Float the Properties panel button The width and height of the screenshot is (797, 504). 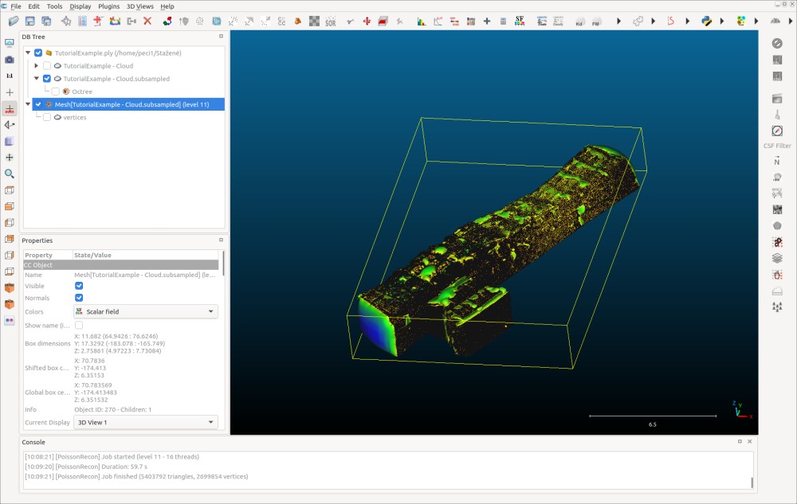pyautogui.click(x=221, y=240)
